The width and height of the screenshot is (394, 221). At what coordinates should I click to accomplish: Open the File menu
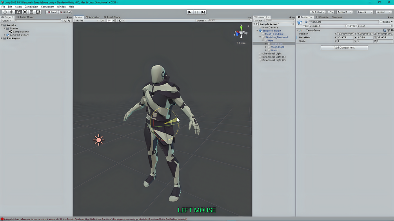(3, 7)
